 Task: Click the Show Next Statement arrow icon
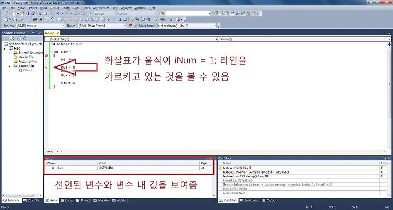pos(132,20)
